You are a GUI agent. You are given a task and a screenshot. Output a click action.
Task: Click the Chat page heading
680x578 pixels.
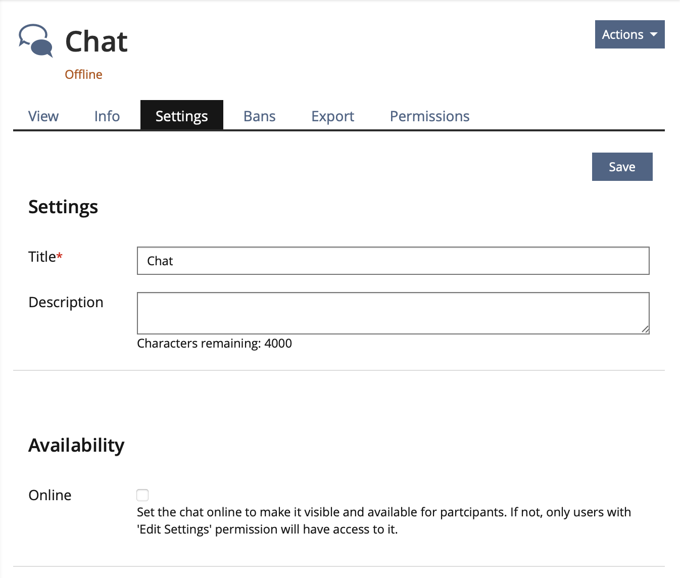coord(96,41)
